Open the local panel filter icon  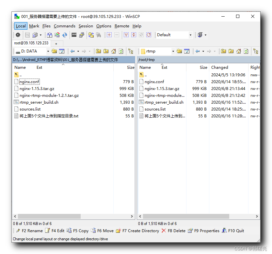coord(62,51)
